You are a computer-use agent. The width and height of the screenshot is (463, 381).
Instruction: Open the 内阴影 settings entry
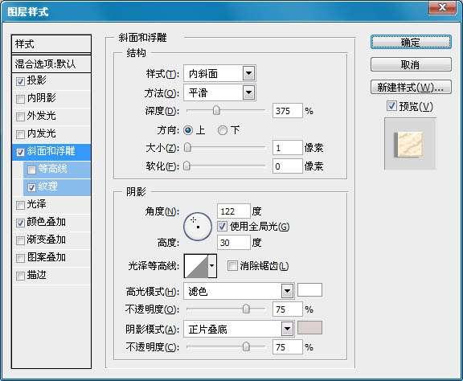point(41,98)
